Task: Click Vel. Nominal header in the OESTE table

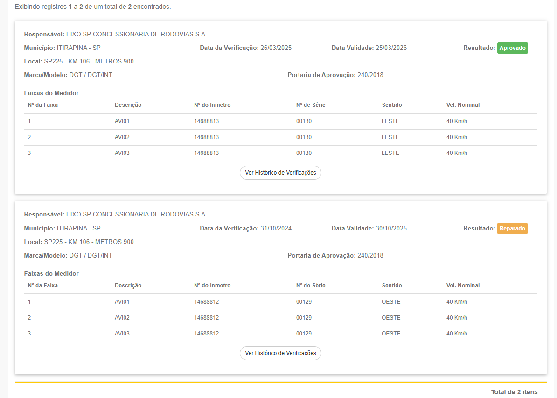Action: 463,286
